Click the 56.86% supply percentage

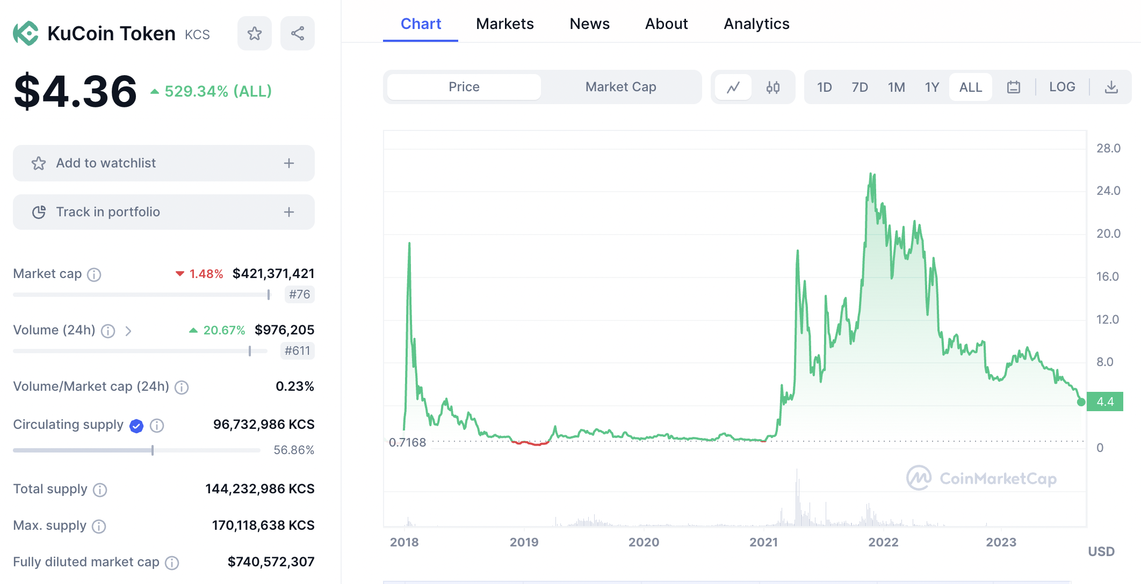coord(294,450)
